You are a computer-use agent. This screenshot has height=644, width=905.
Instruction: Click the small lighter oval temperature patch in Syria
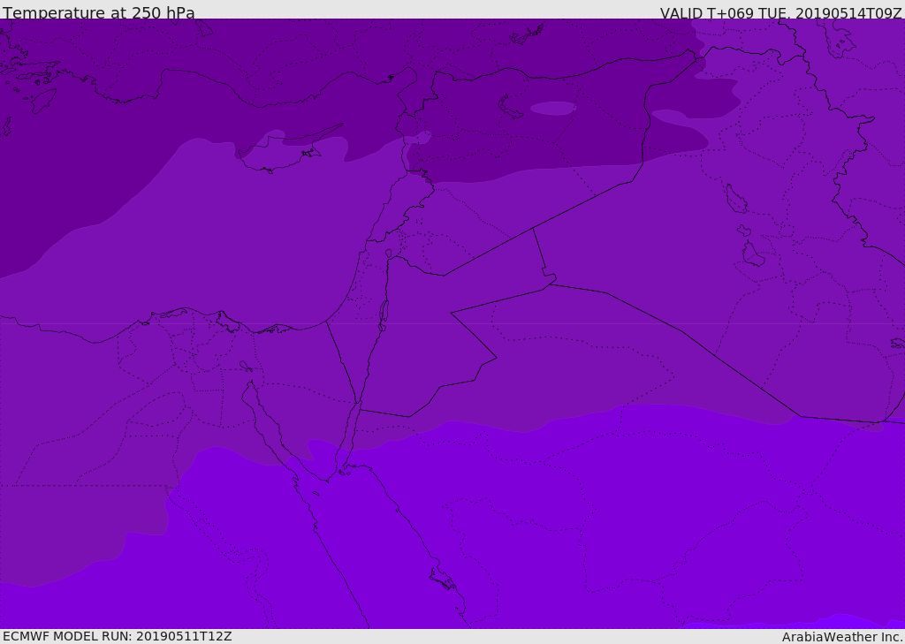553,108
